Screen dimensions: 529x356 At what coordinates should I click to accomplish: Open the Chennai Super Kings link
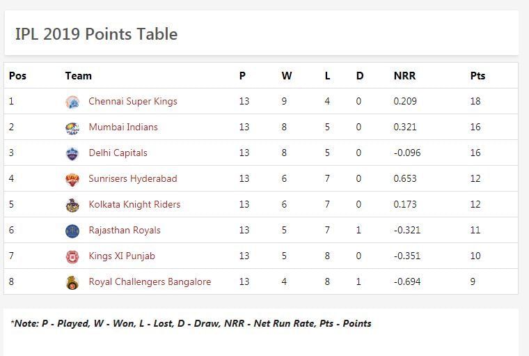pos(133,102)
